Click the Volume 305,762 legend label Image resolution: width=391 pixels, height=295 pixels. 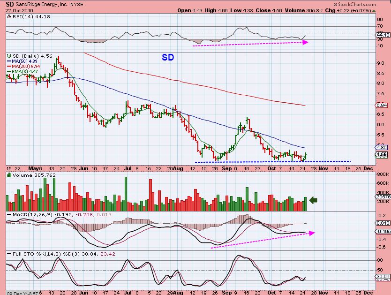tap(34, 175)
